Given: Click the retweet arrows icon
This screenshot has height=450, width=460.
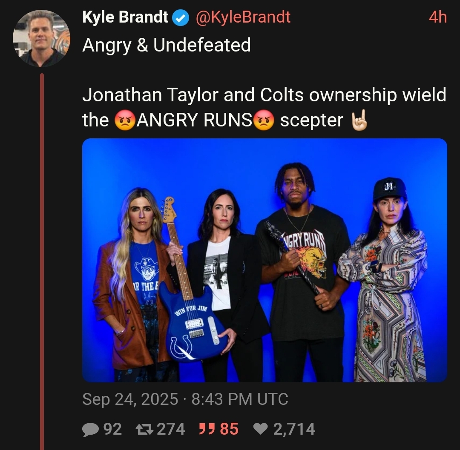Looking at the screenshot, I should pyautogui.click(x=145, y=429).
